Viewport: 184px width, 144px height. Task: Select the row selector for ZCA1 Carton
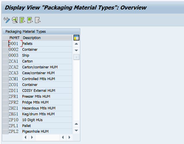coord(5,61)
